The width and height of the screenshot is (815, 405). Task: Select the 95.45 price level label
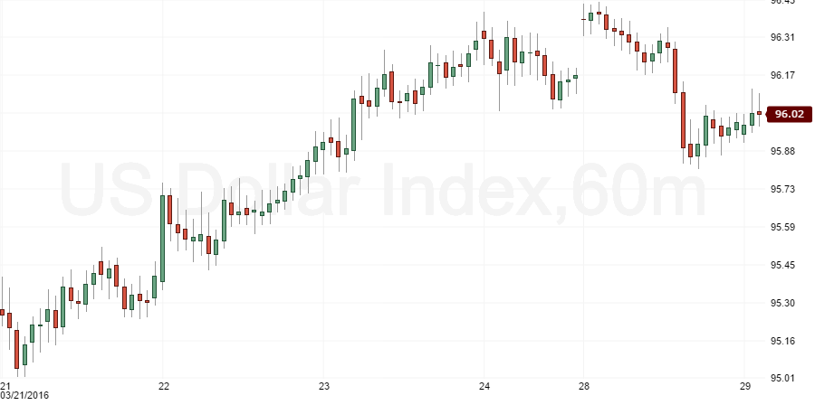tap(782, 265)
